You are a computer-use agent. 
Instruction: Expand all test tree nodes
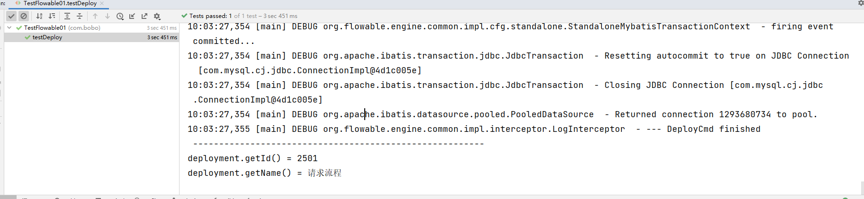pyautogui.click(x=67, y=16)
